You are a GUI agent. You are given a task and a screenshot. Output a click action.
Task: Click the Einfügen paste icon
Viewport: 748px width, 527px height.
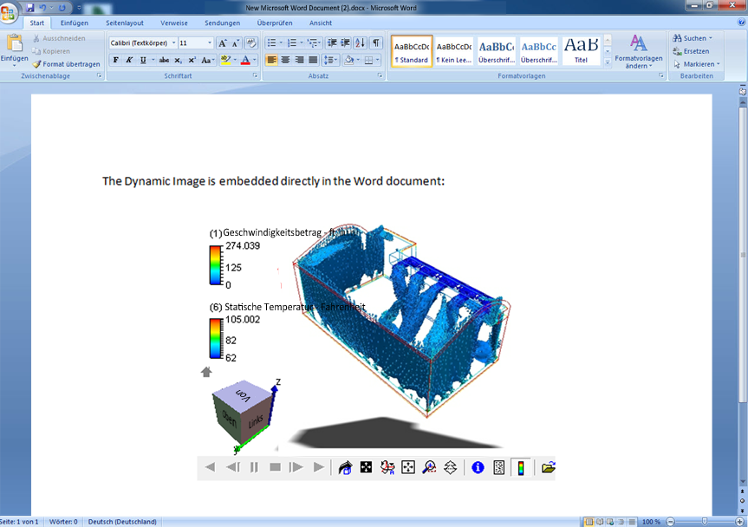tap(15, 43)
